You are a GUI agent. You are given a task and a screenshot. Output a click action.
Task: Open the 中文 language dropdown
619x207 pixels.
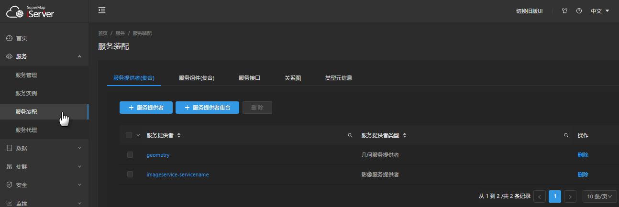tap(600, 11)
